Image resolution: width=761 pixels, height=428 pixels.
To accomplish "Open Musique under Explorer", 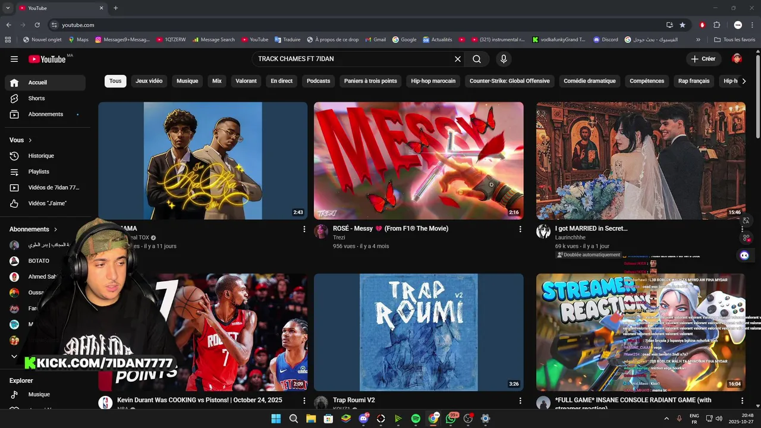I will click(45, 395).
